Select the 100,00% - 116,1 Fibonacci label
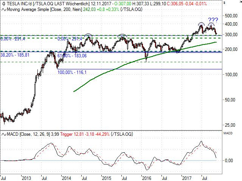Screen dimensions: 242x181 [72, 72]
